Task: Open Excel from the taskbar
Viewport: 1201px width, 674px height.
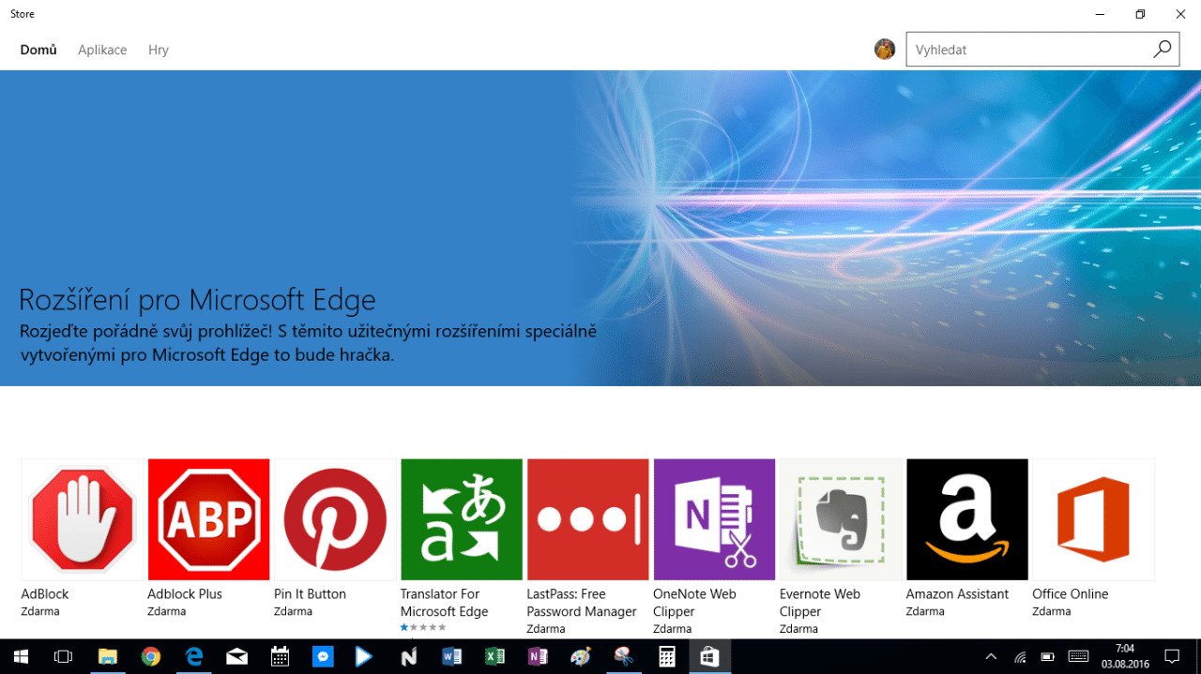Action: tap(494, 657)
